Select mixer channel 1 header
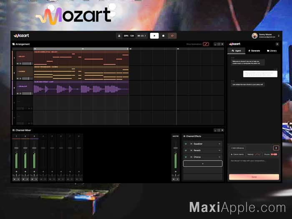292x219 pixels. [x=16, y=136]
